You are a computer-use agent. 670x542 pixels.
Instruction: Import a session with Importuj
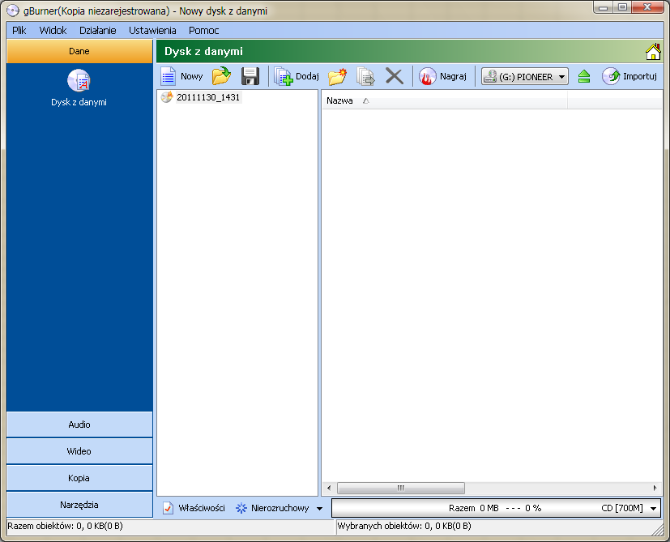pos(629,76)
